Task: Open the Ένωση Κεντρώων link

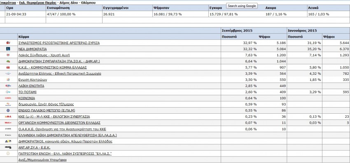Action: pos(33,80)
